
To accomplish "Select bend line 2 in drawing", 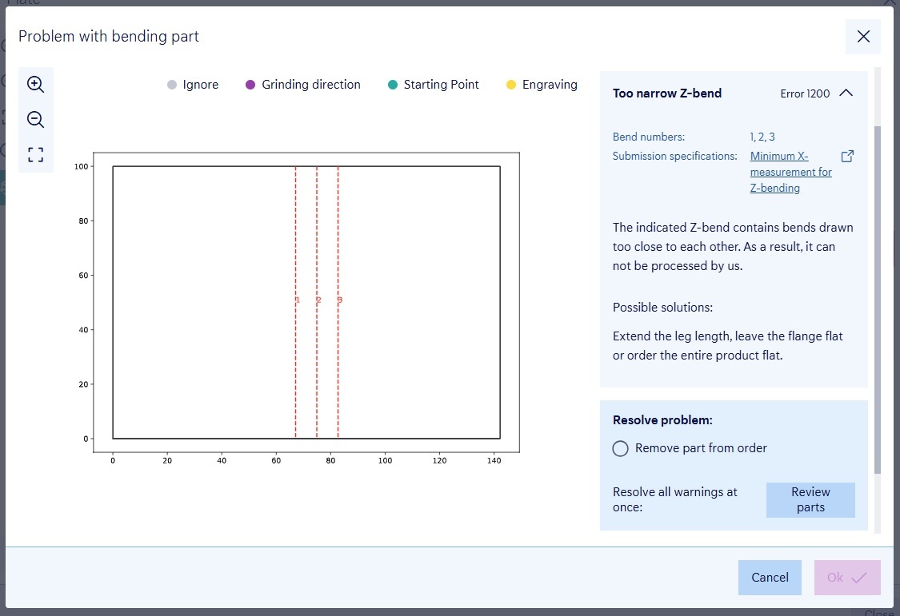I will pyautogui.click(x=317, y=240).
